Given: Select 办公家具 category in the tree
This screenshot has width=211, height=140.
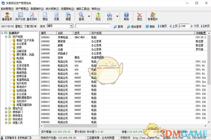Looking at the screenshot, I should click(x=22, y=44).
